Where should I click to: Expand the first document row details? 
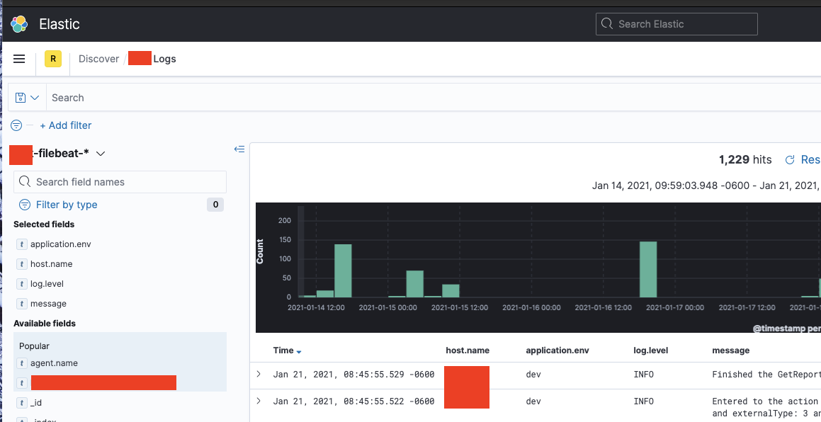(259, 374)
